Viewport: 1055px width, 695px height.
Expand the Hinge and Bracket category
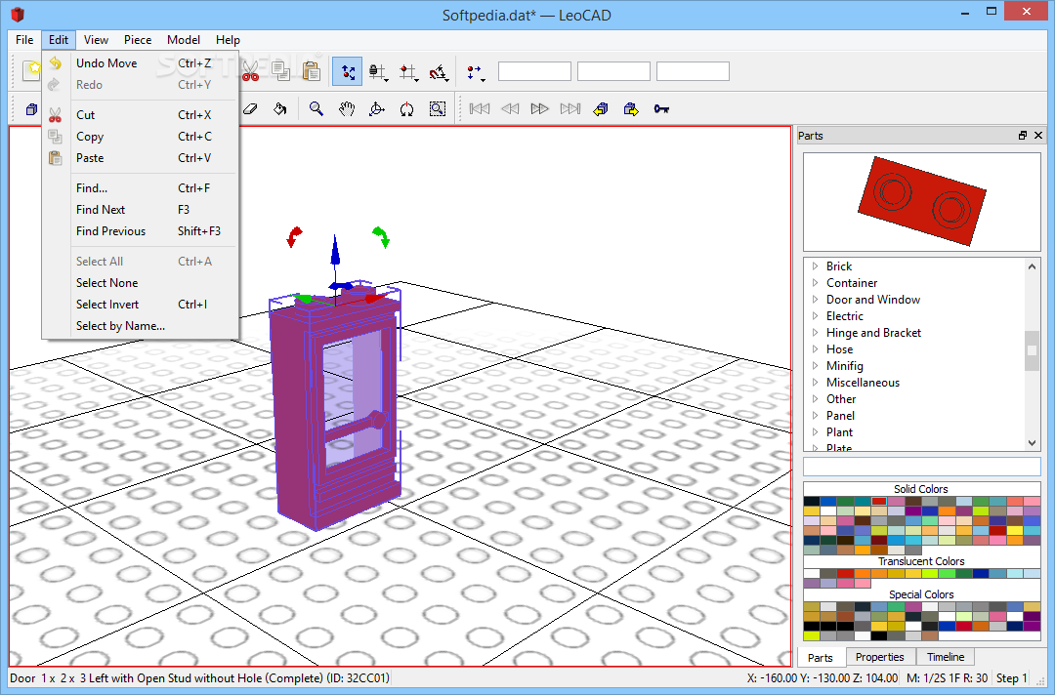815,333
